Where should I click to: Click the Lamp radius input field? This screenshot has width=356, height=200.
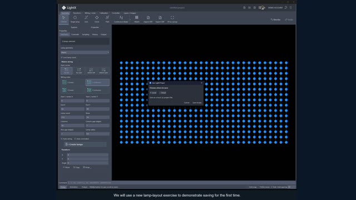(98, 134)
